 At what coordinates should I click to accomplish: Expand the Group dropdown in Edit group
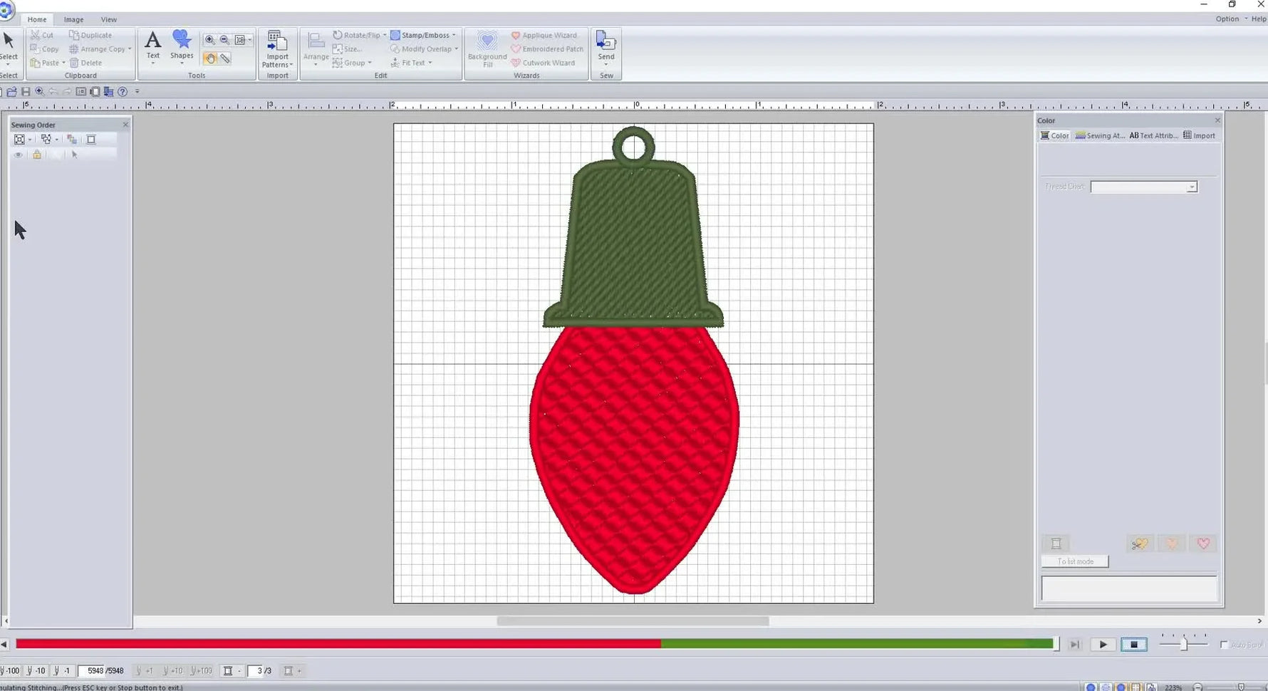370,63
